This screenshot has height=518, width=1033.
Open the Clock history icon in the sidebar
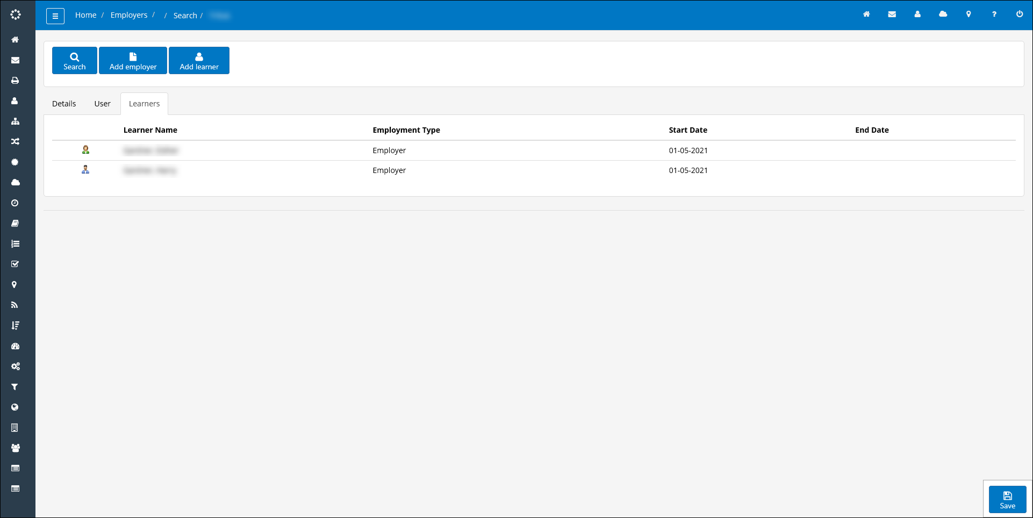[15, 203]
